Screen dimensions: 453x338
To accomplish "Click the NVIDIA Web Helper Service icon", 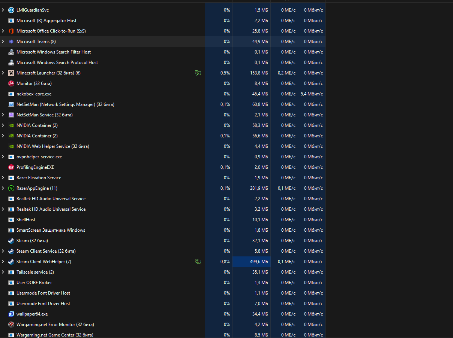I will coord(11,146).
